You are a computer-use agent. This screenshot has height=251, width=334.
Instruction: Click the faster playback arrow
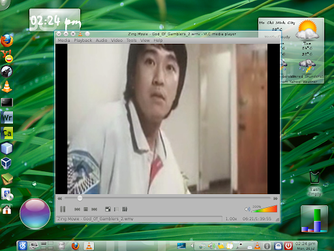click(275, 198)
